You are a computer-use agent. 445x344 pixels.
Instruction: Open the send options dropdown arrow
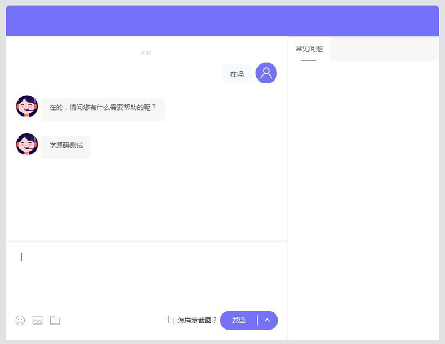coord(268,320)
